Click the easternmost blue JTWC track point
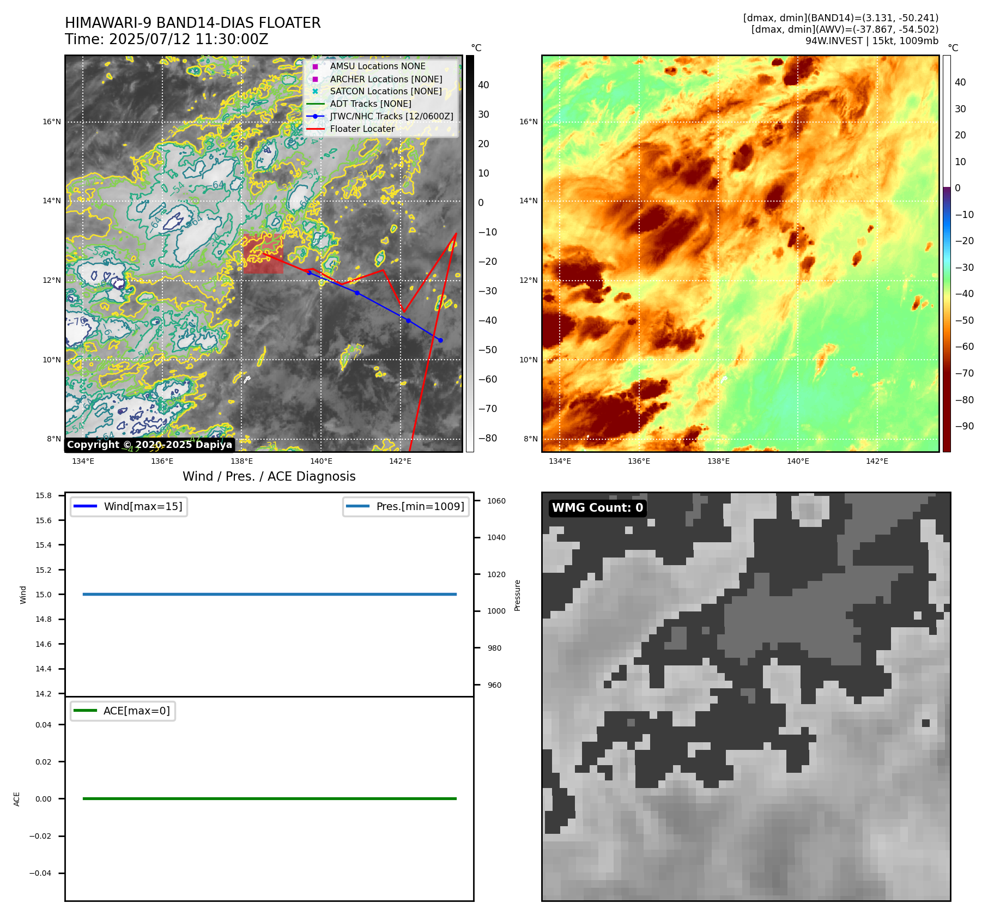This screenshot has height=921, width=988. coord(440,341)
